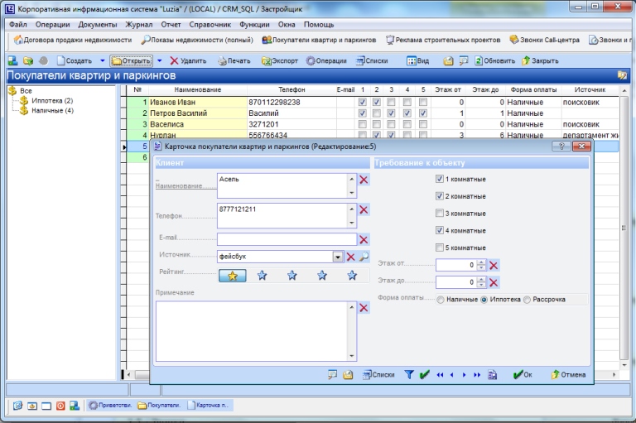The image size is (636, 423).
Task: Set rating to fifth star
Action: click(x=352, y=276)
